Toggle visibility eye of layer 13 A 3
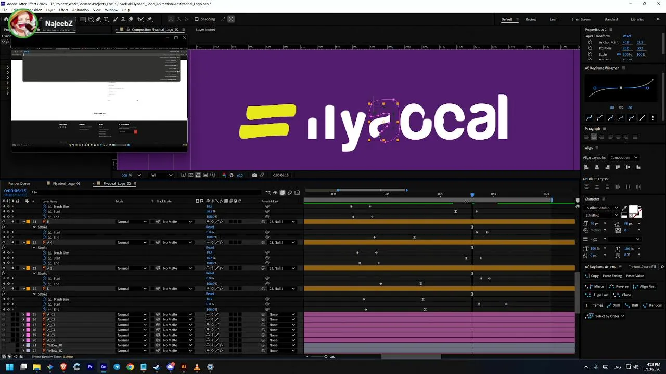This screenshot has width=666, height=374. tap(4, 268)
